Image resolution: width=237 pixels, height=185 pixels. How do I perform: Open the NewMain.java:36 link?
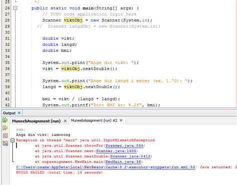pyautogui.click(x=123, y=162)
